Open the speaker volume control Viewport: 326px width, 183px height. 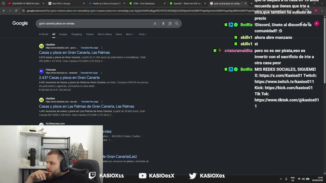pos(303,179)
